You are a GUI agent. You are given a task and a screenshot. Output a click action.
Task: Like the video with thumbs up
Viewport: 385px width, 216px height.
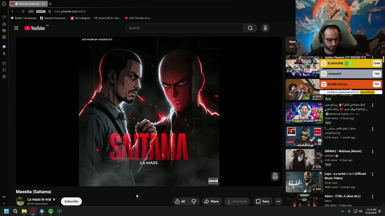180,201
